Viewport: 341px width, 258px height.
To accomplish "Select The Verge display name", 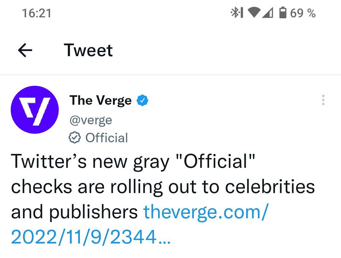I will (x=101, y=100).
